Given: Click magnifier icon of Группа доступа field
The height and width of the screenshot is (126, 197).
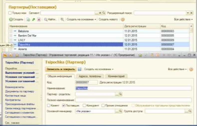Looking at the screenshot, I should click(190, 111).
